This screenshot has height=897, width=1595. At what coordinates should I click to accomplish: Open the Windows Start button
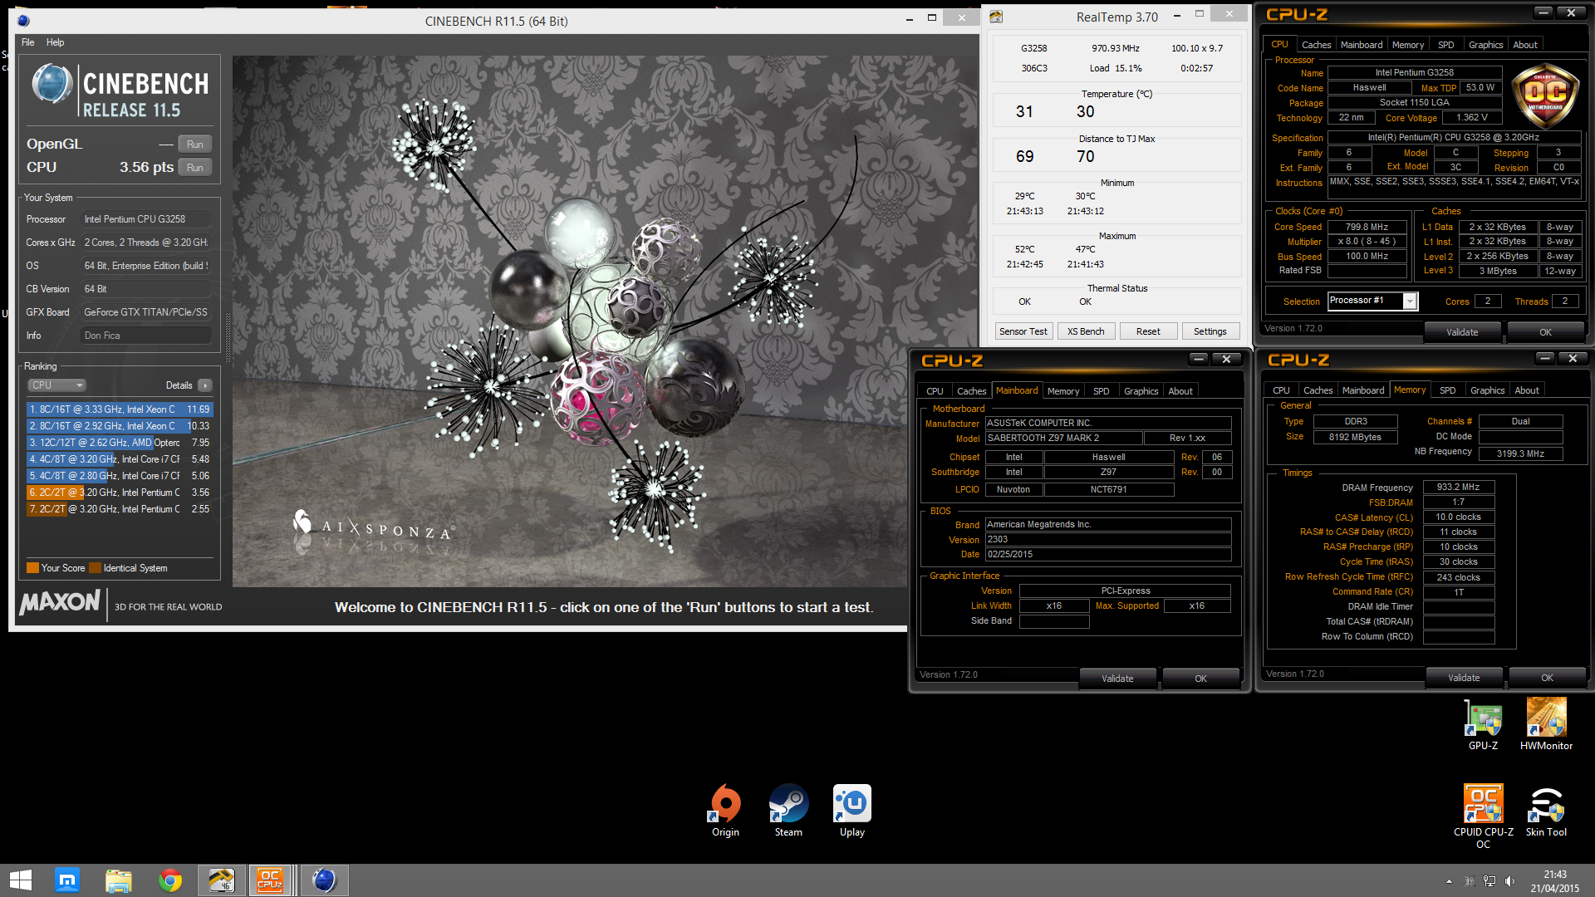20,880
